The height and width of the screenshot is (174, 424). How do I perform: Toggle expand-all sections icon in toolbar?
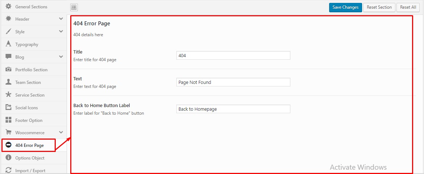pos(74,7)
